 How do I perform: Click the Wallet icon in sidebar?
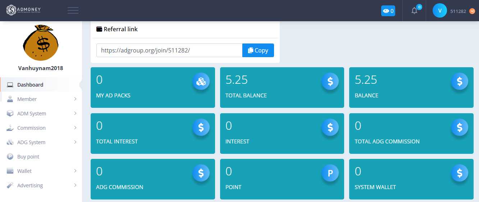click(10, 171)
